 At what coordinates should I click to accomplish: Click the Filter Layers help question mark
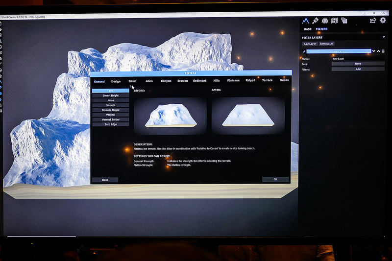[384, 37]
